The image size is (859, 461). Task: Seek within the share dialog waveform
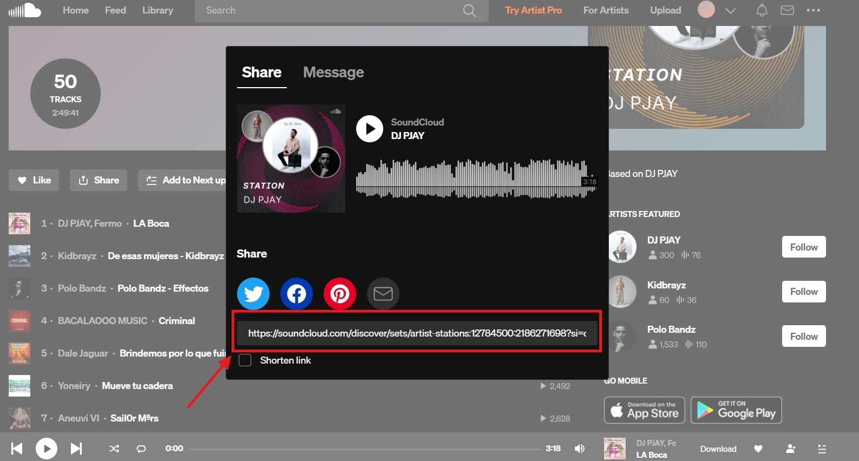(476, 178)
